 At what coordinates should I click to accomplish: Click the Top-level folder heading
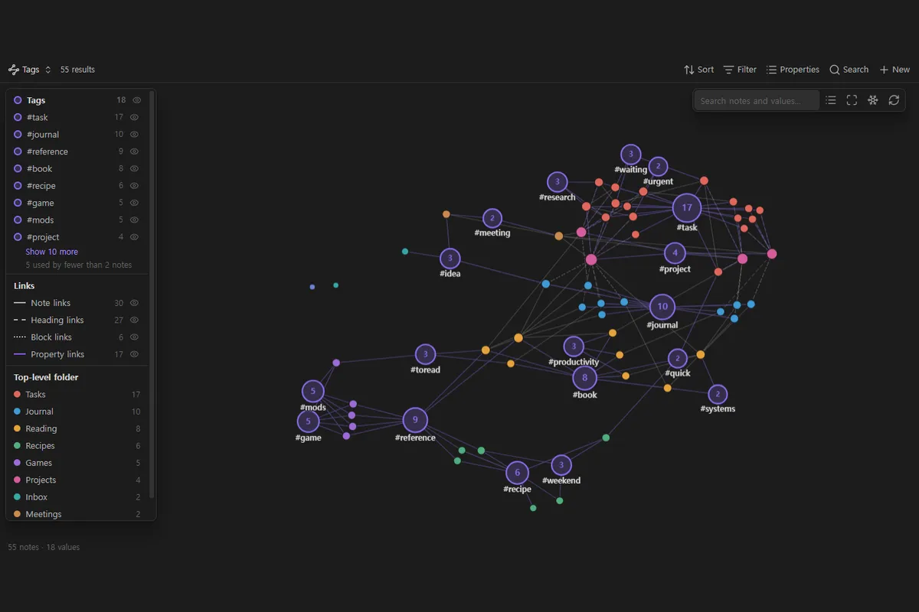coord(46,377)
